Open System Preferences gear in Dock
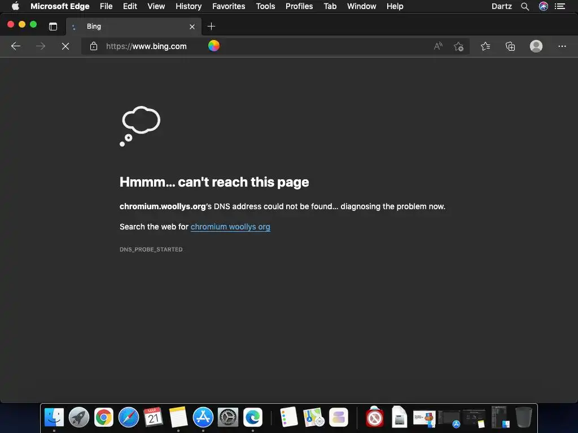Image resolution: width=578 pixels, height=433 pixels. (x=228, y=418)
